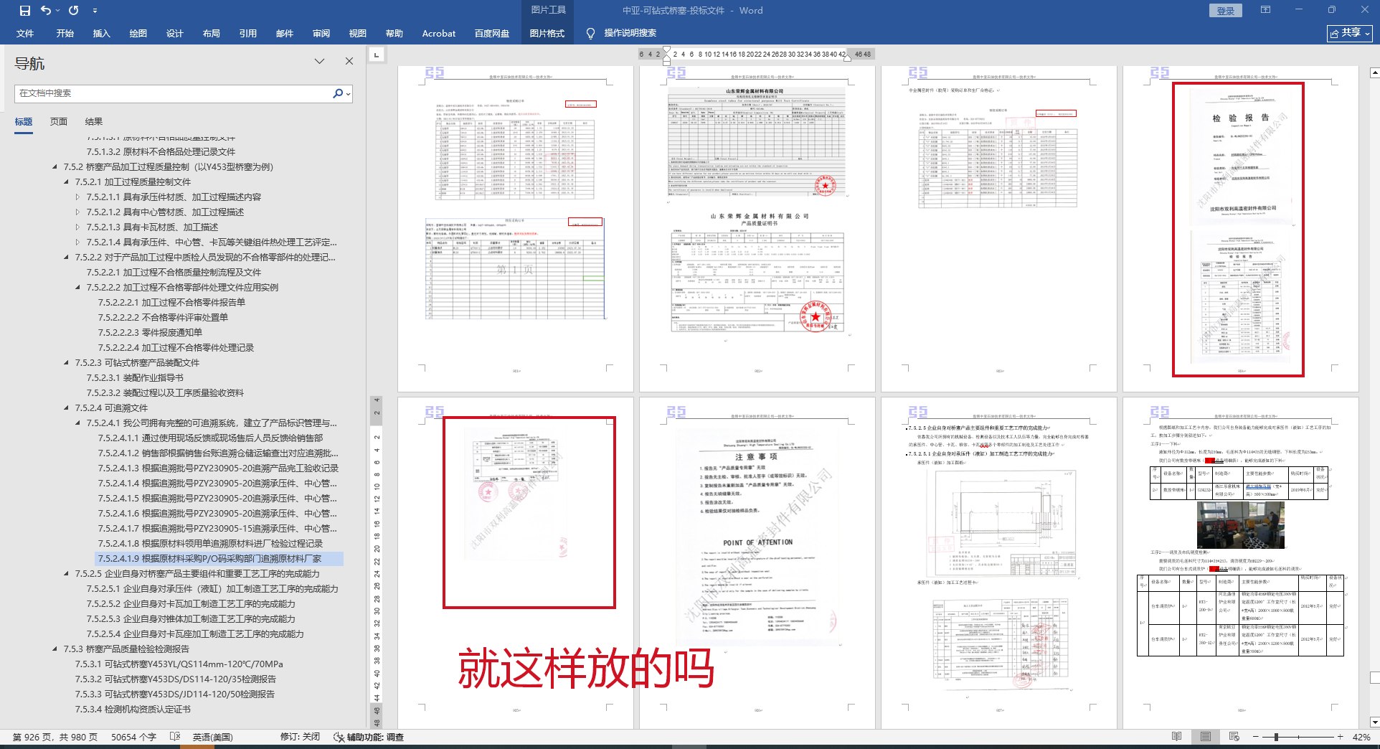Collapse heading 7.5.2.2.2 加工过程不合格零部件处理文件应用实例

[78, 288]
